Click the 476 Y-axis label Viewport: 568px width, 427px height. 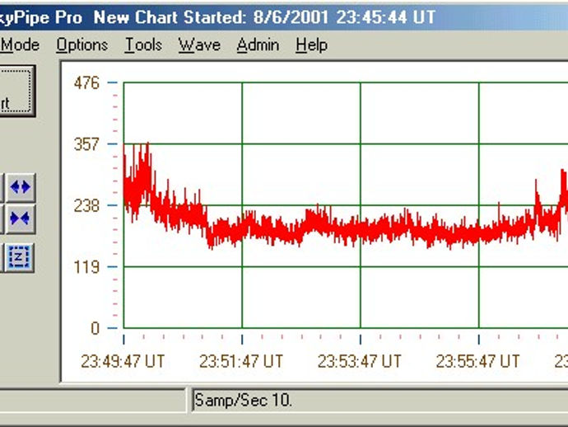(x=86, y=83)
